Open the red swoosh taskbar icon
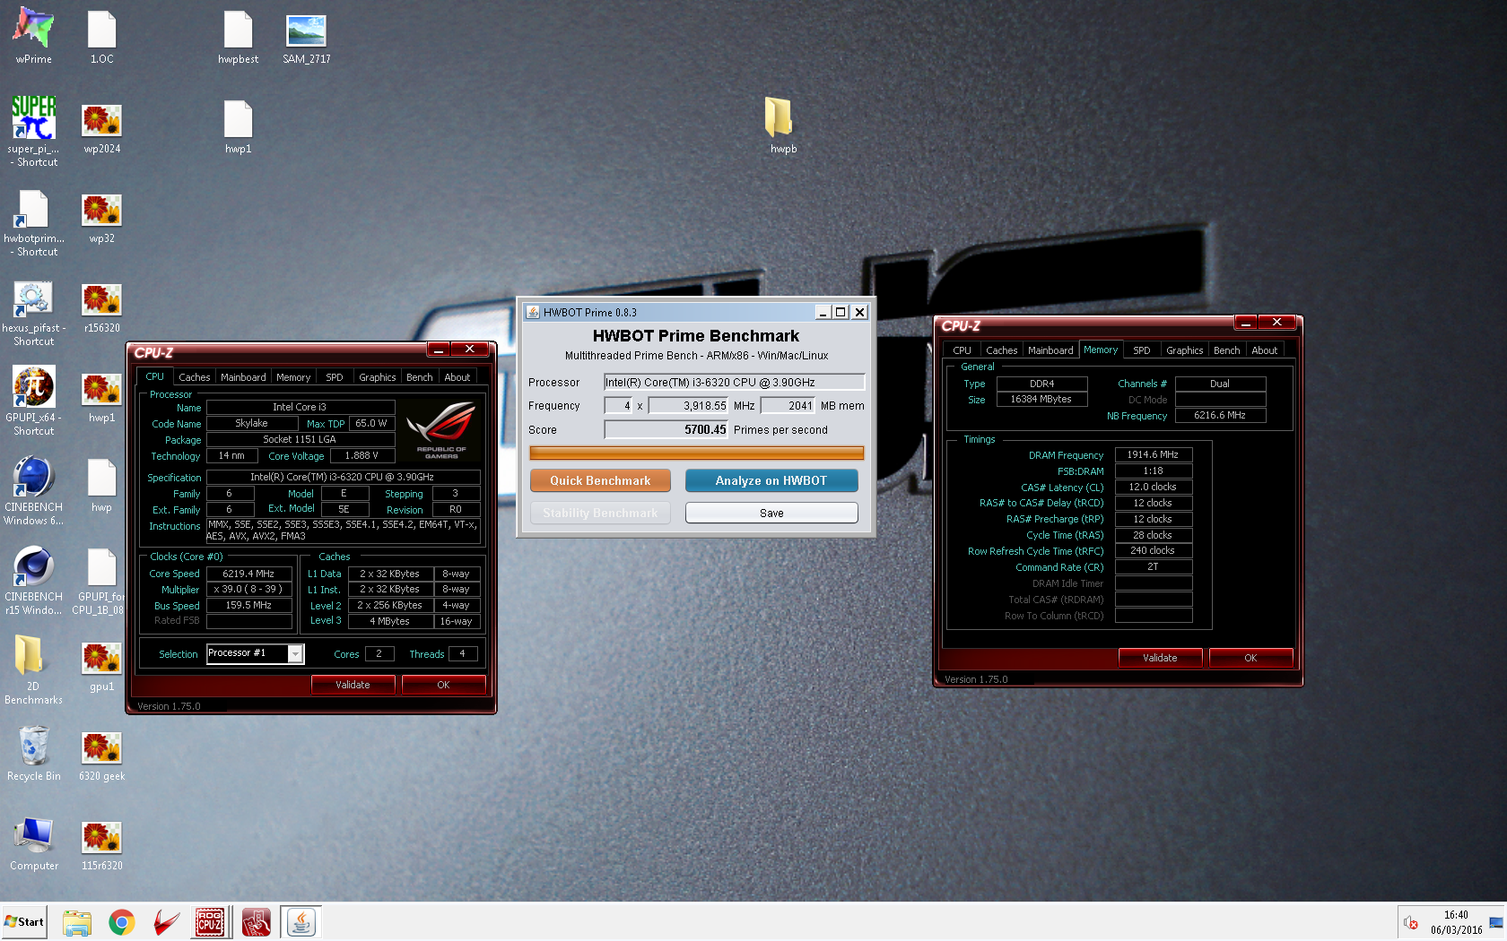Viewport: 1507px width, 941px height. point(166,922)
